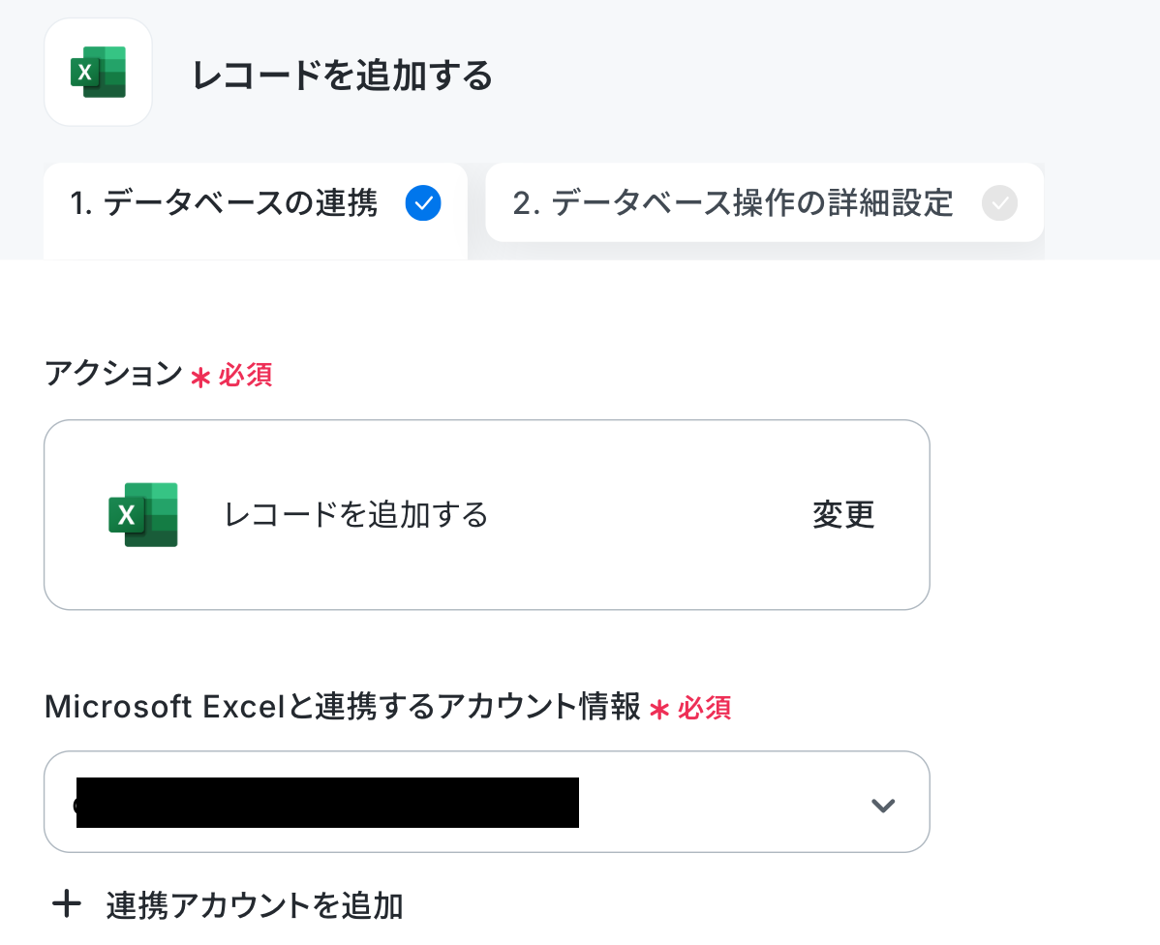Viewport: 1160px width, 945px height.
Task: Switch to the 2. データベース操作の詳細設定 tab
Action: pos(764,202)
